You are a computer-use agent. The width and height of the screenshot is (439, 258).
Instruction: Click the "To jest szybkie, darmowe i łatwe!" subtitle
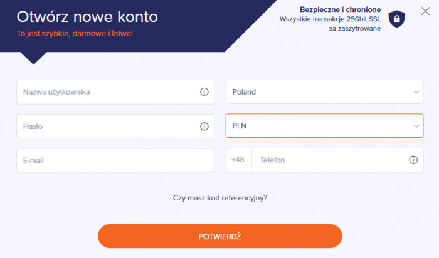[75, 33]
